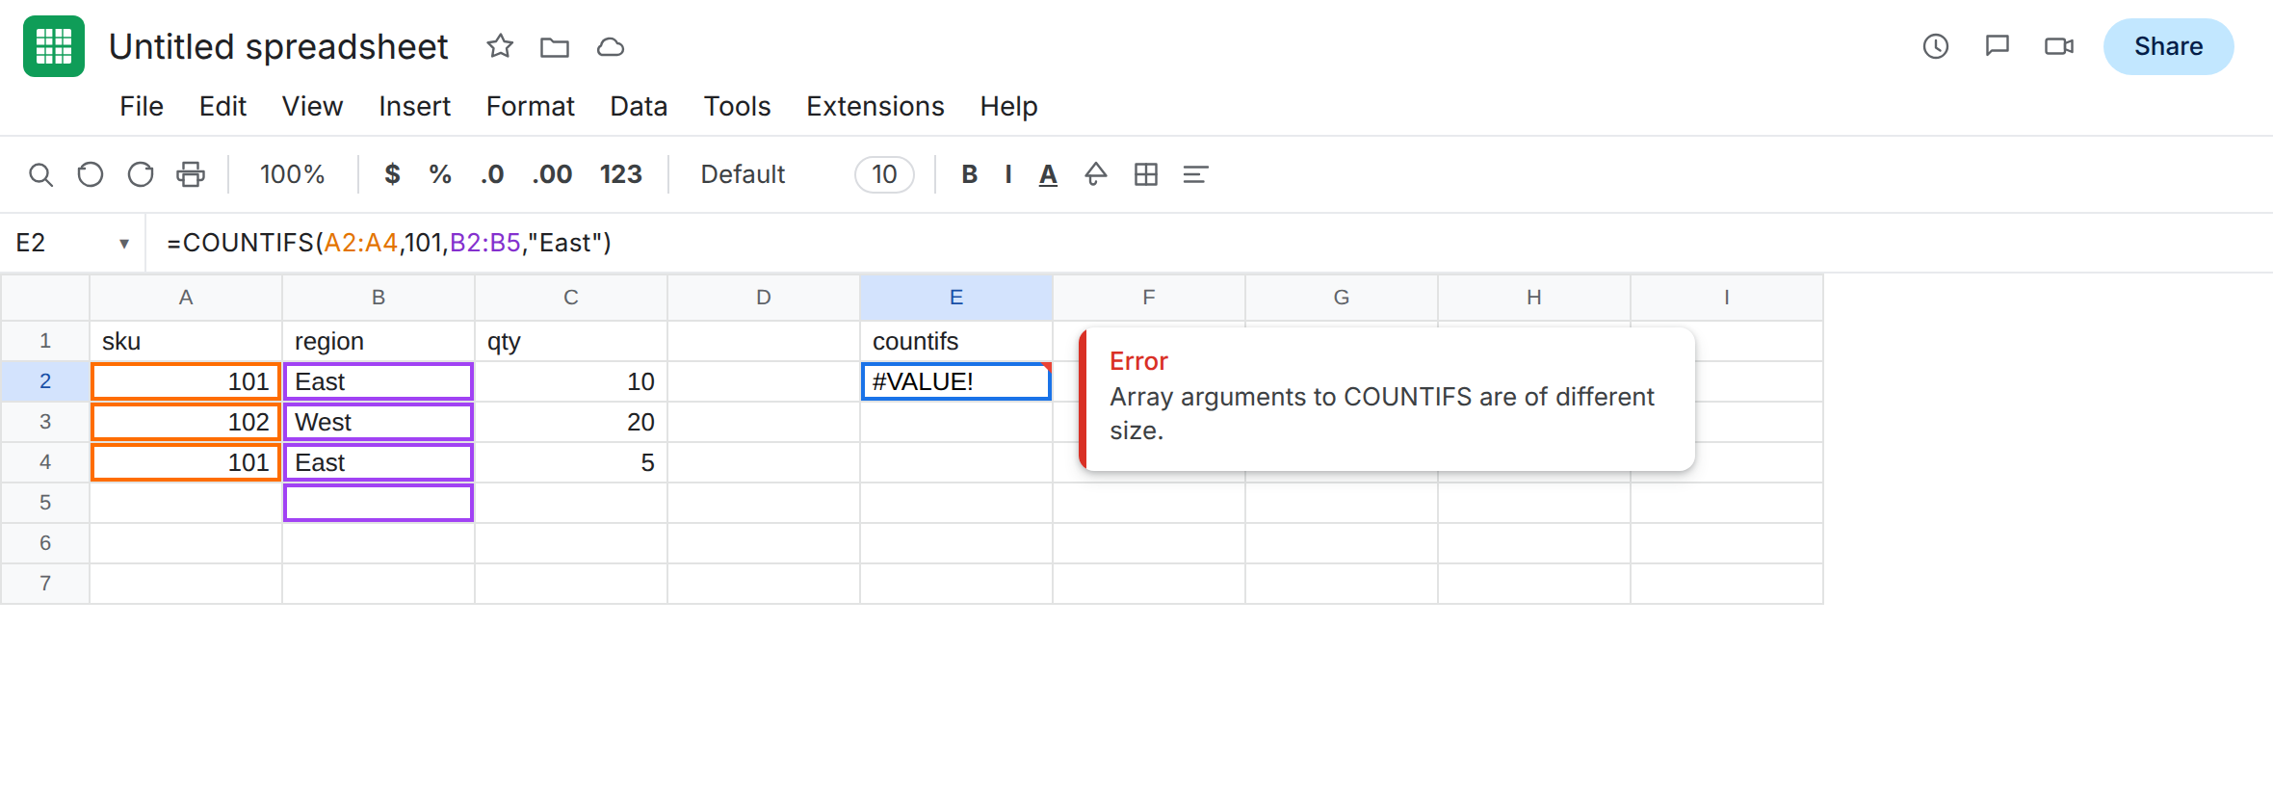Redo the last action

pos(141,174)
